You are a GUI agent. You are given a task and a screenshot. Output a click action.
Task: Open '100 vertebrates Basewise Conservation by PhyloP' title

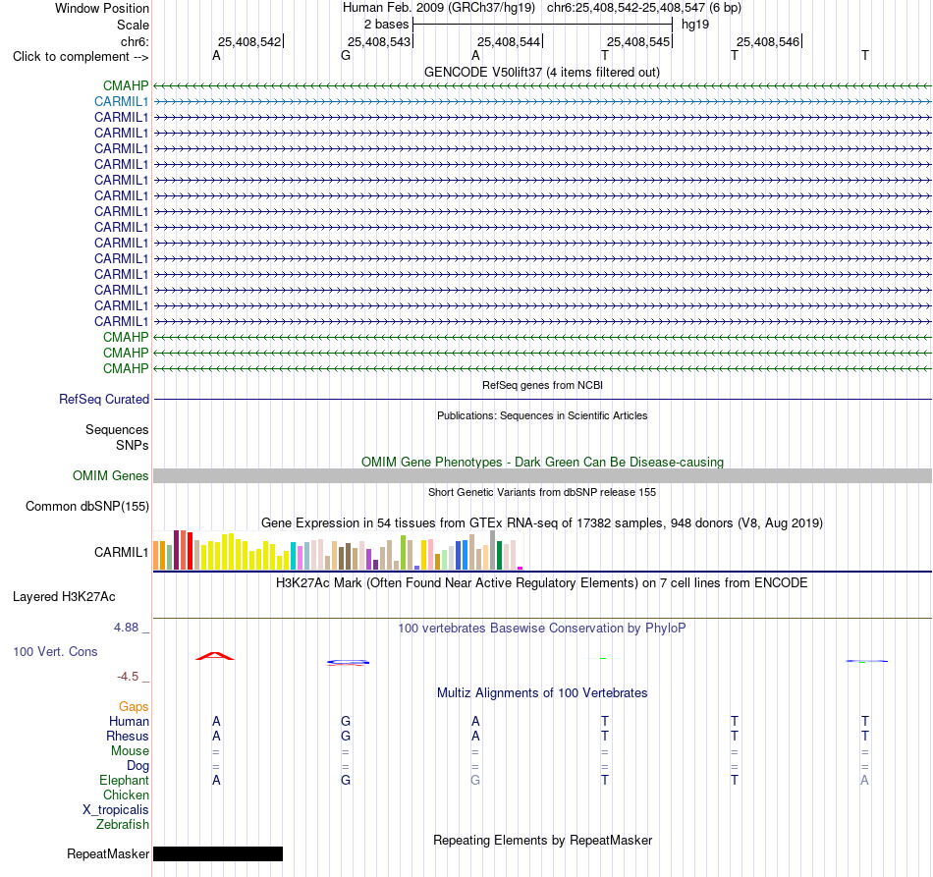[x=541, y=628]
